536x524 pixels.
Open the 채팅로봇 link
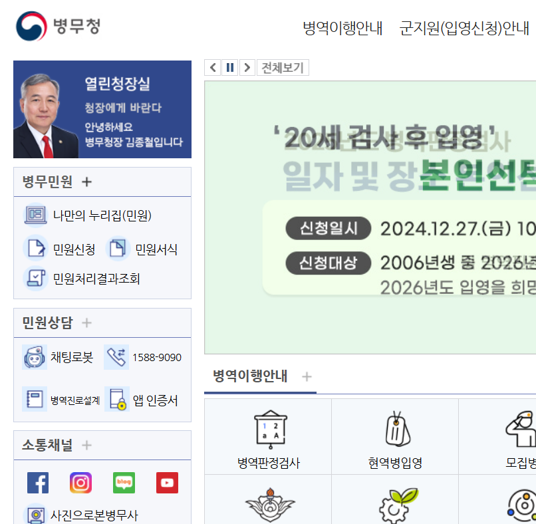point(72,357)
